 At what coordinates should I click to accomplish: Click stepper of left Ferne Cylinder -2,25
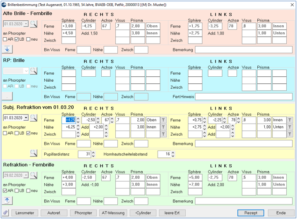[x=224, y=120]
